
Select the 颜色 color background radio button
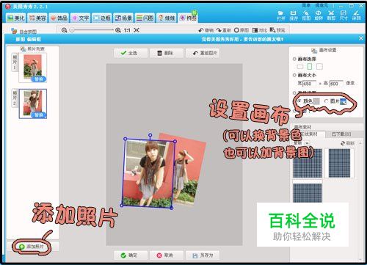pyautogui.click(x=299, y=101)
